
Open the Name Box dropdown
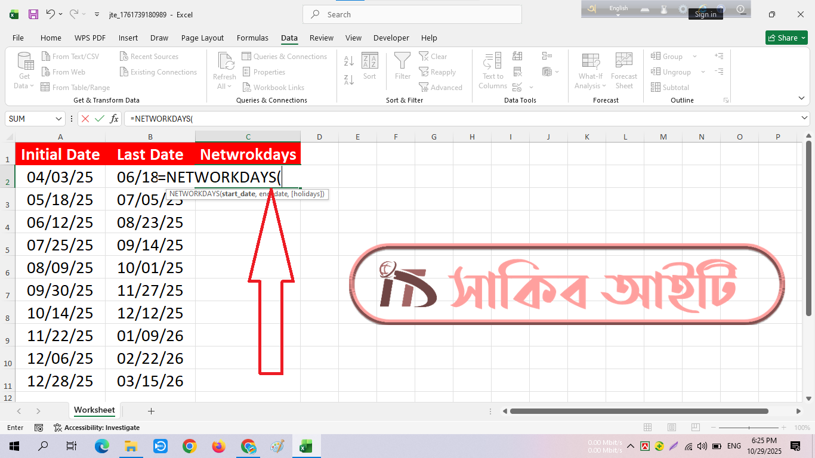58,119
